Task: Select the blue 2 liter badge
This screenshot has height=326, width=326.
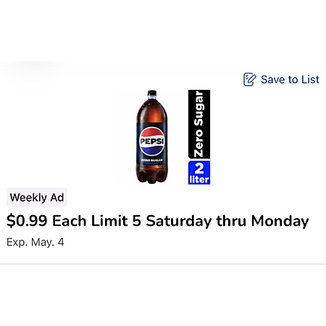Action: click(x=199, y=172)
